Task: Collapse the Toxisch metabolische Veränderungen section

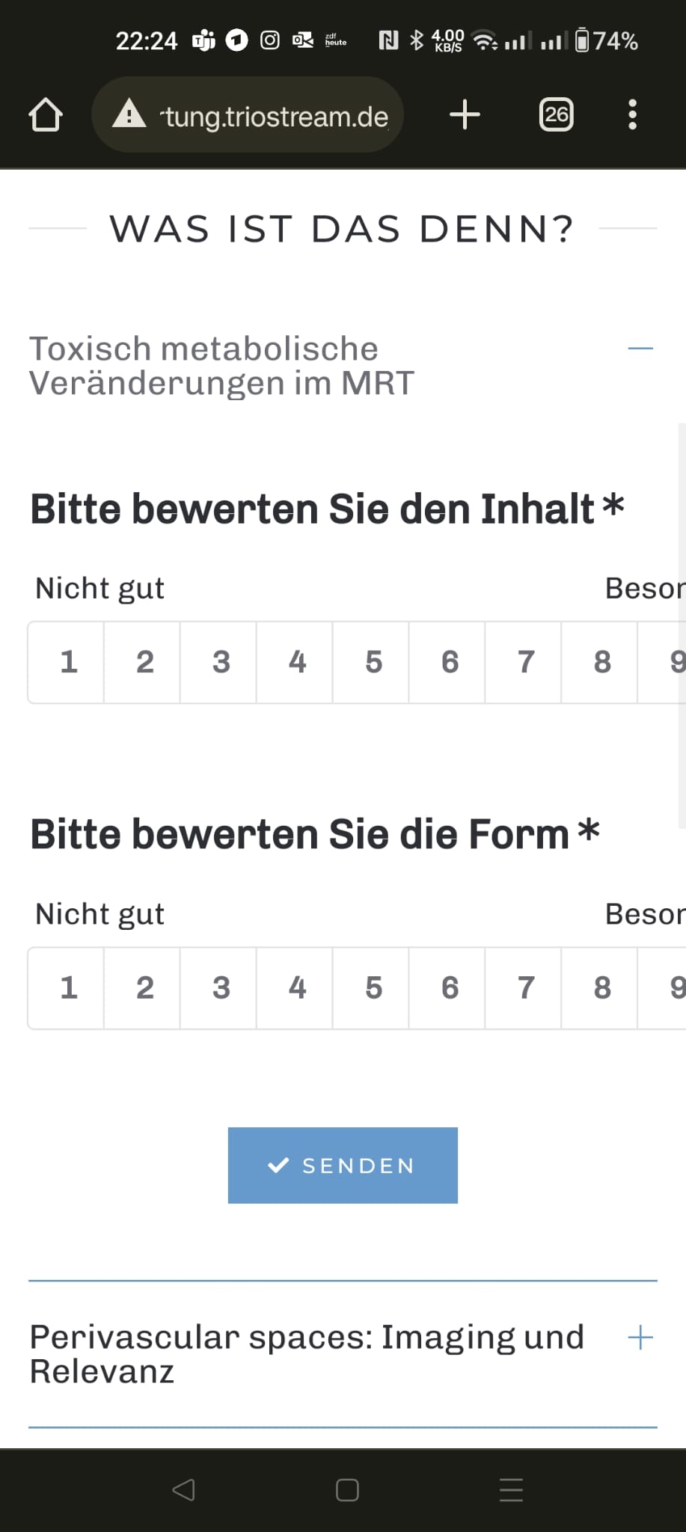Action: 640,349
